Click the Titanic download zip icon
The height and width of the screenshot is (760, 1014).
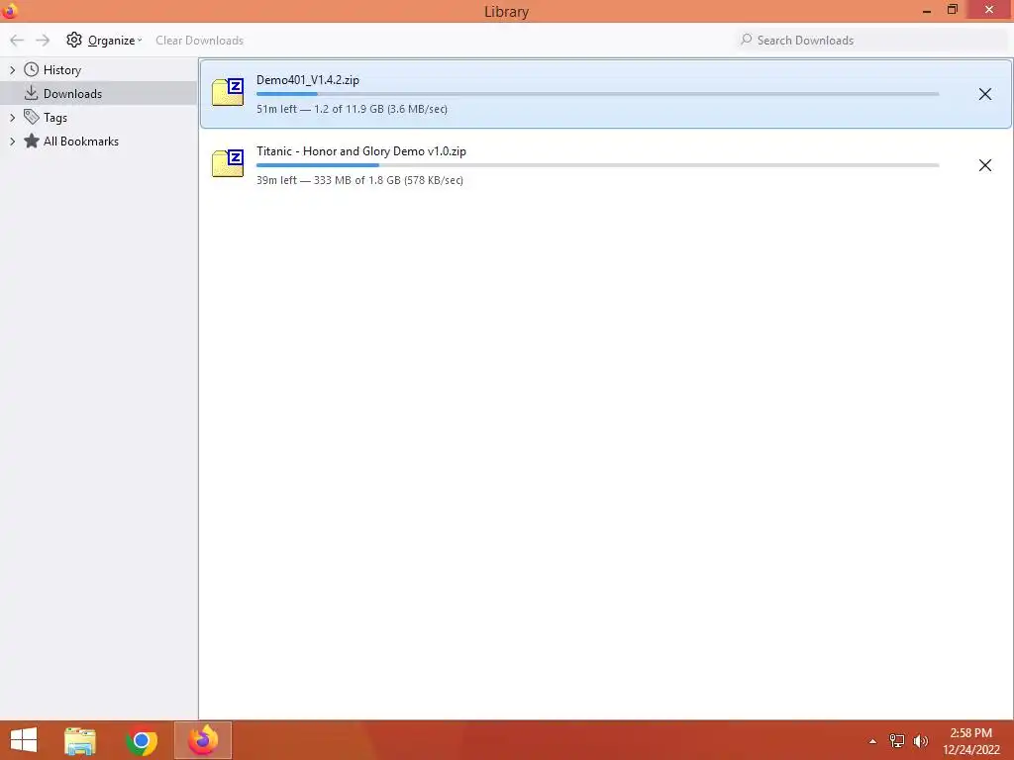pyautogui.click(x=228, y=163)
